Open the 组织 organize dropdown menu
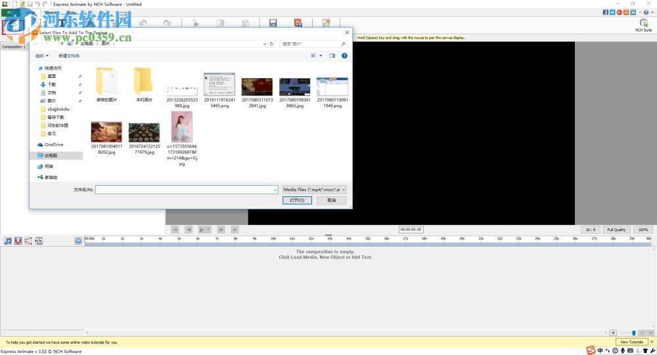The image size is (657, 355). click(x=42, y=56)
